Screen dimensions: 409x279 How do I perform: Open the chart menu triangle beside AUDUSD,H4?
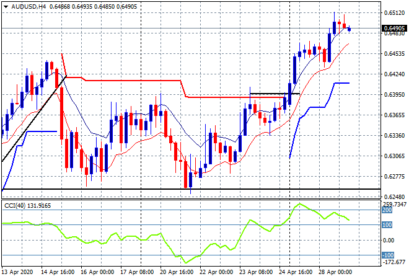[x=6, y=7]
